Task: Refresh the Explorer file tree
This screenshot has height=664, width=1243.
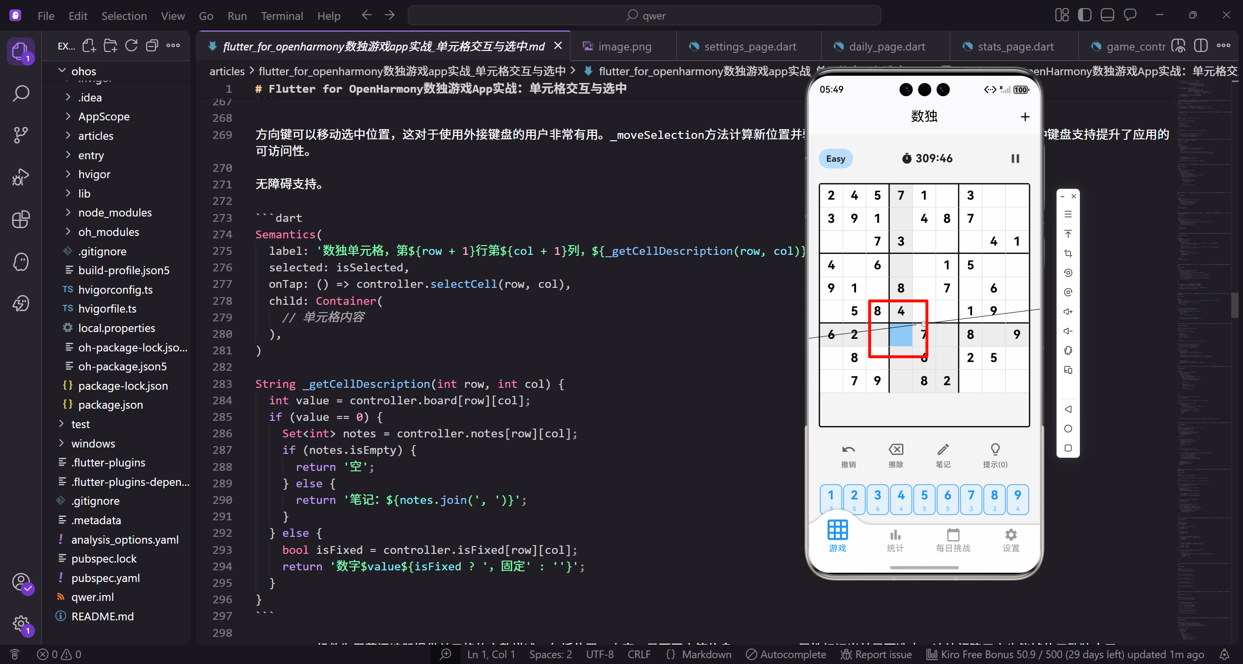Action: click(x=131, y=46)
